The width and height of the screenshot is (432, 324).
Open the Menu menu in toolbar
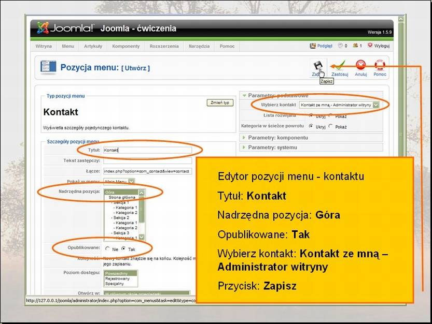point(68,46)
